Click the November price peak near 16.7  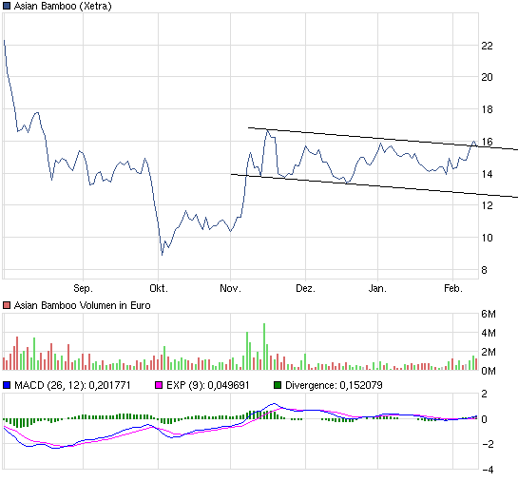coord(268,130)
